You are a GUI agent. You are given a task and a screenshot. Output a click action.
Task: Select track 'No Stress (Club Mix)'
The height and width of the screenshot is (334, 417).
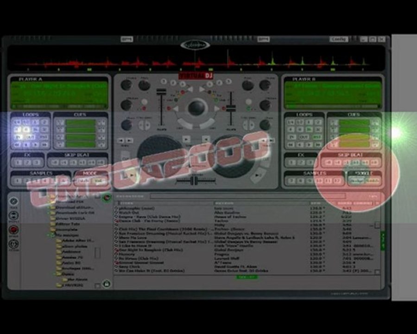[139, 258]
